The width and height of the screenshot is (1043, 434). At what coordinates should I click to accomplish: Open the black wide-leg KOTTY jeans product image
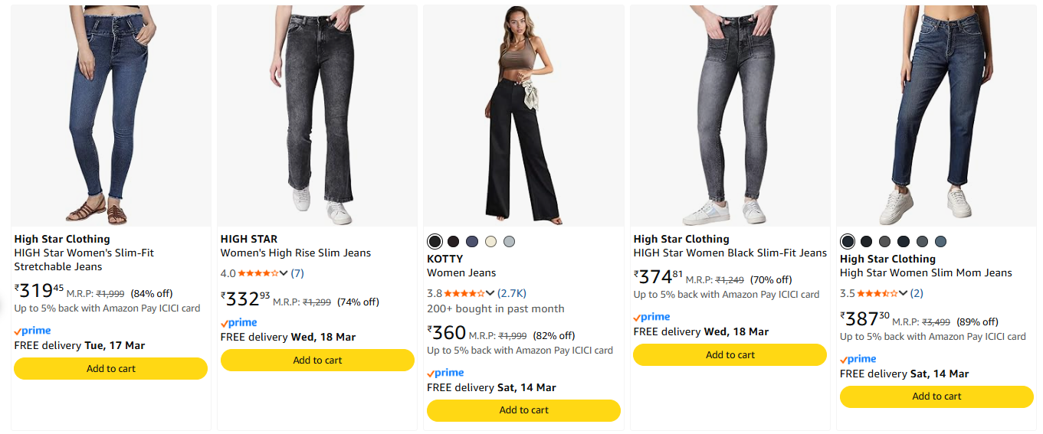pos(523,115)
